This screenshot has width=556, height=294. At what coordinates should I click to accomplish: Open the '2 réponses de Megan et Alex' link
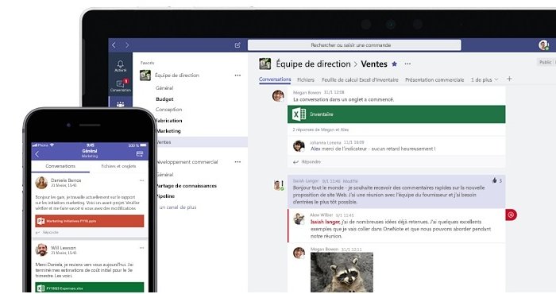321,130
